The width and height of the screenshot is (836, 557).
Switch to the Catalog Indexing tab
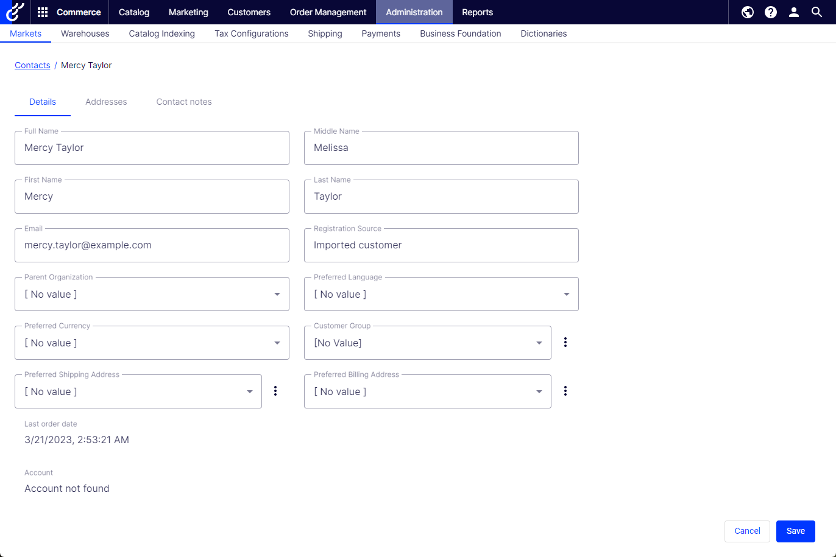pos(162,33)
